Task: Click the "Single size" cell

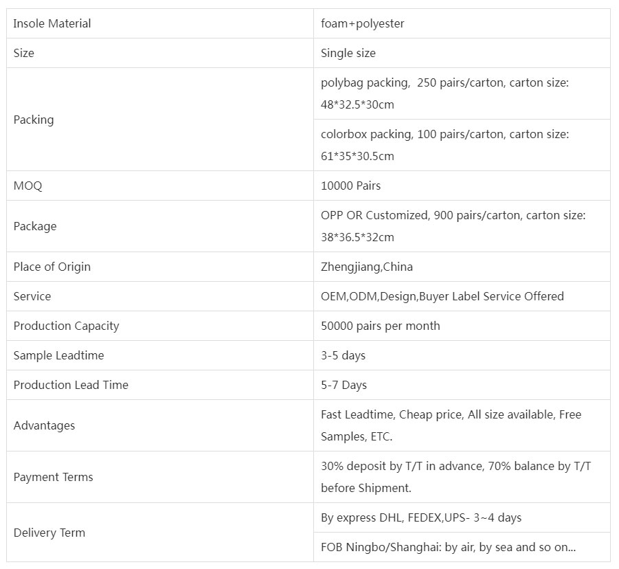Action: tap(348, 53)
